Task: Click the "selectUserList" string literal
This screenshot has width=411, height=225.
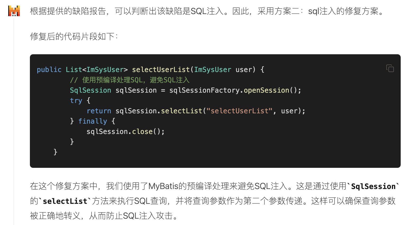Action: [x=239, y=111]
